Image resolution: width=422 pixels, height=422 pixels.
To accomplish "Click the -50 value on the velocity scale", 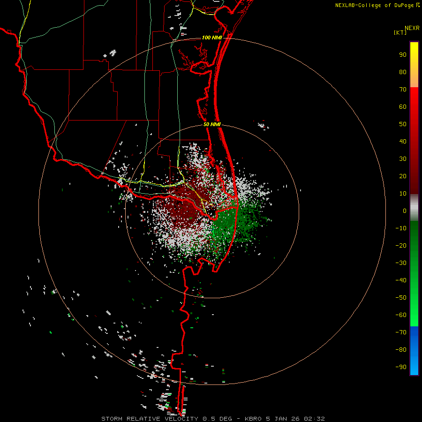I will click(401, 298).
